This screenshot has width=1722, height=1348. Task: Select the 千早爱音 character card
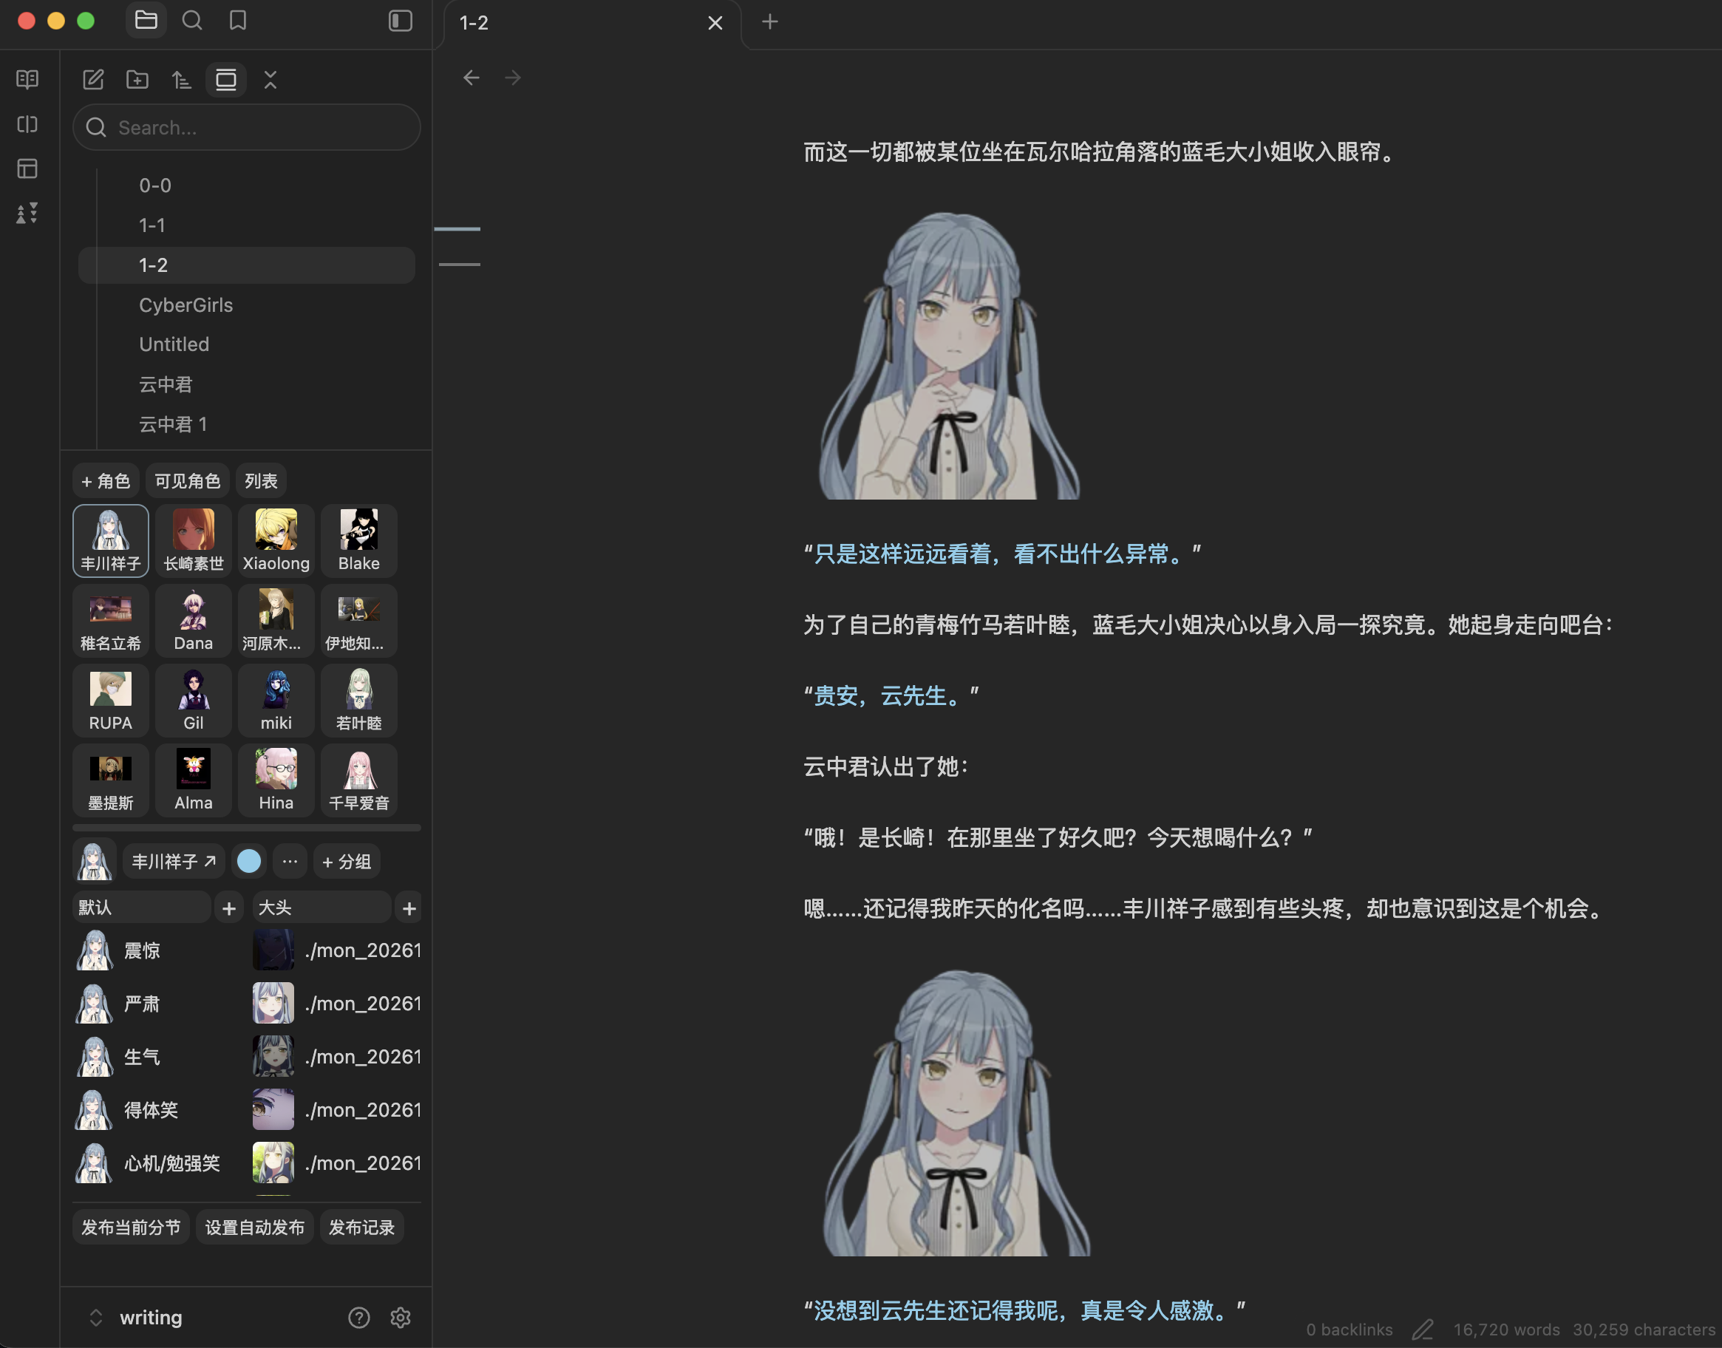[x=359, y=780]
